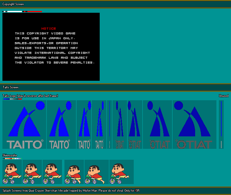Select the edge-on thin line Taito frame
This screenshot has width=231, height=195.
coord(109,125)
